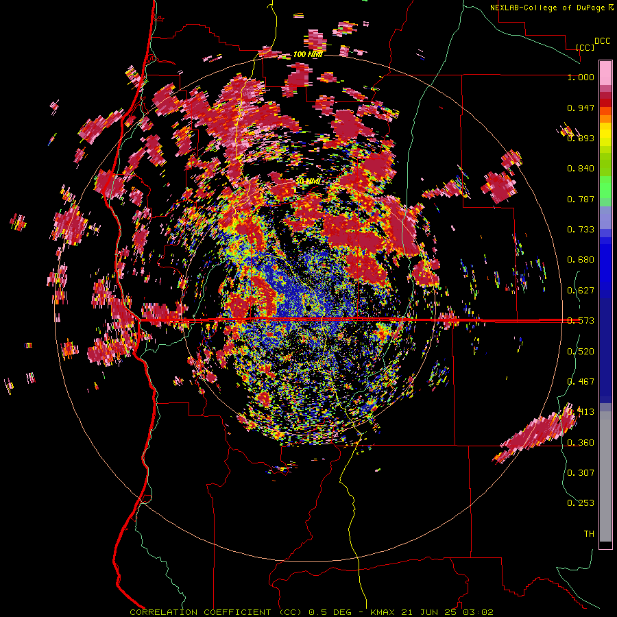Click the 0.520 legend value
This screenshot has width=617, height=617.
coord(581,352)
